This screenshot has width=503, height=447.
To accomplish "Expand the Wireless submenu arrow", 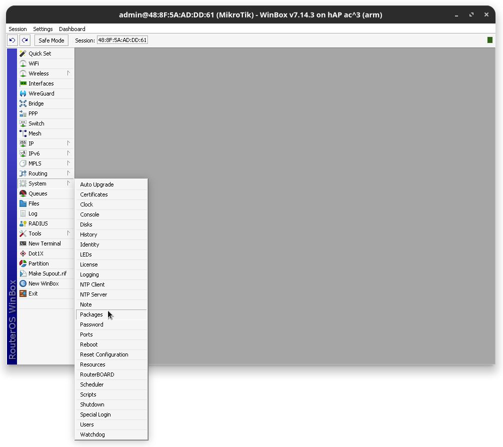I will click(x=68, y=73).
